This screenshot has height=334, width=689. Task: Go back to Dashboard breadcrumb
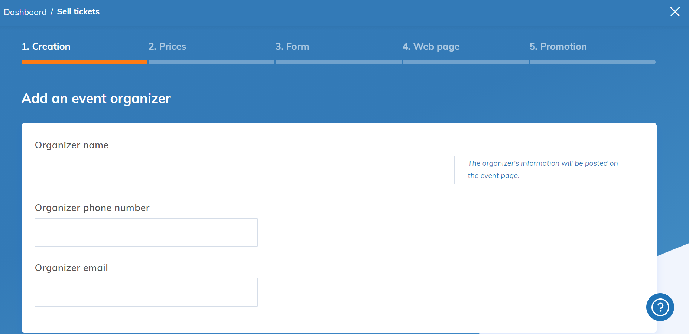click(25, 12)
